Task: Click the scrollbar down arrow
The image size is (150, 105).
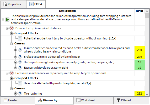Action: coord(147,94)
